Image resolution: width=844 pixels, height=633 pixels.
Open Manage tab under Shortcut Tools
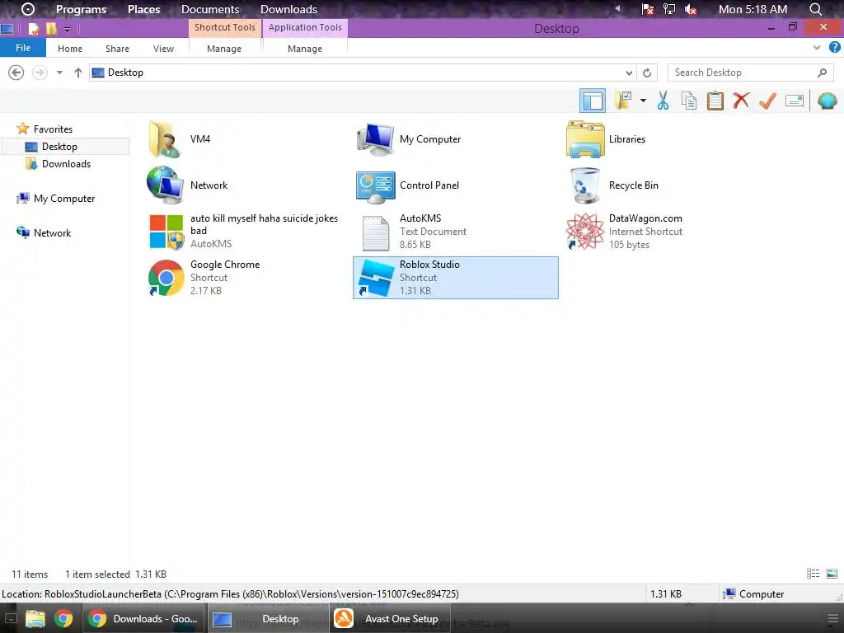224,49
